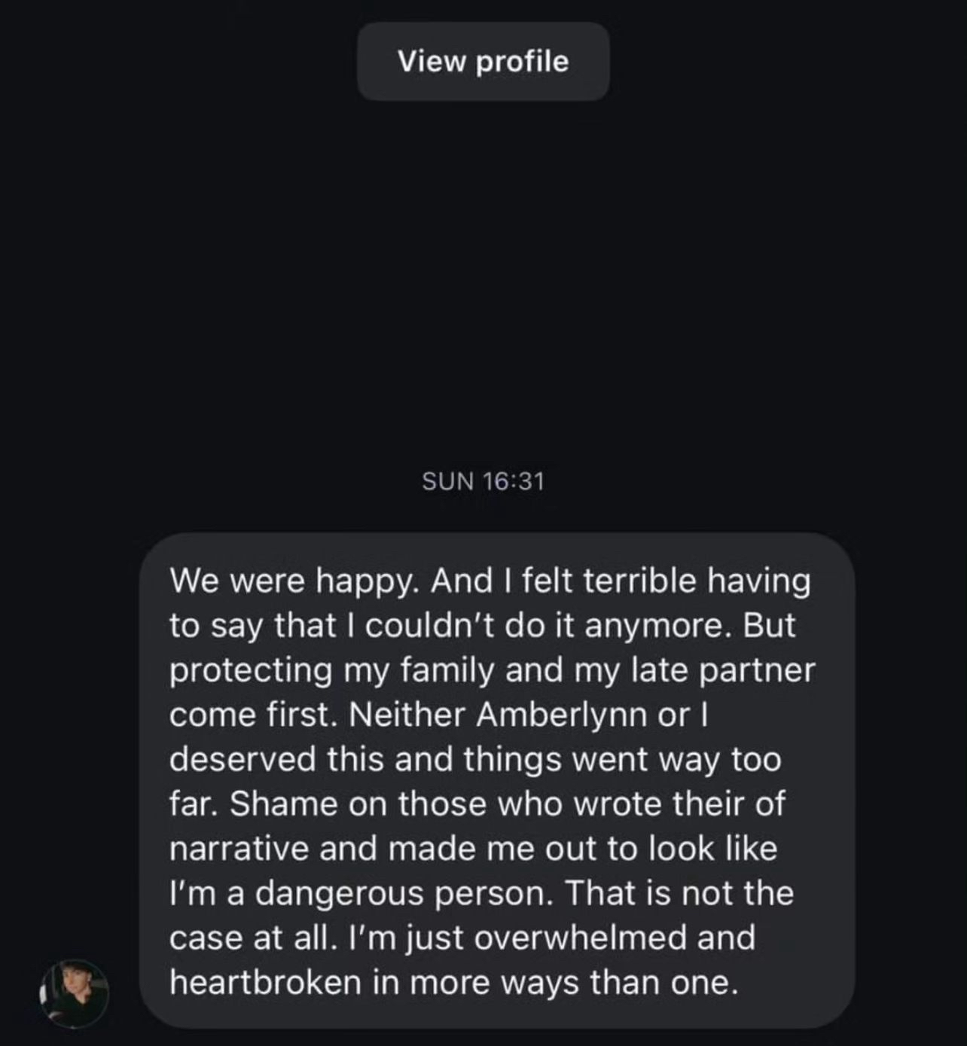Open the View profile button
This screenshot has height=1046, width=967.
click(483, 61)
